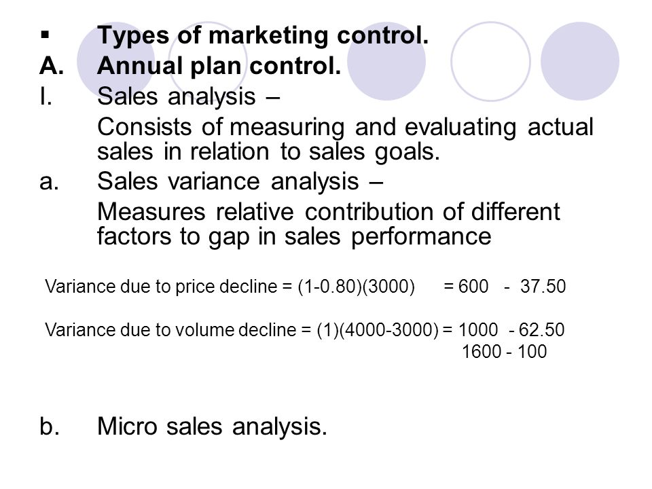Click the text measuring and evaluating actual sales
Image resolution: width=652 pixels, height=489 pixels.
[345, 139]
